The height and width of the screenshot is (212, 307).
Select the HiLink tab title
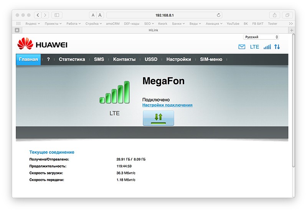(153, 30)
